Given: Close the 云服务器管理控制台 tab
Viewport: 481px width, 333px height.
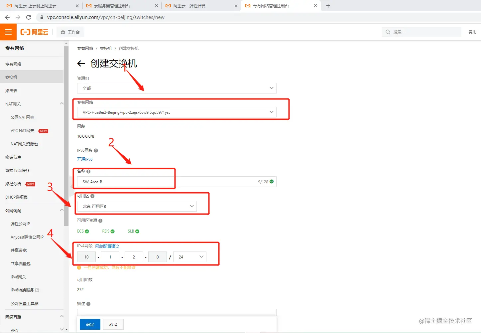Looking at the screenshot, I should 157,6.
